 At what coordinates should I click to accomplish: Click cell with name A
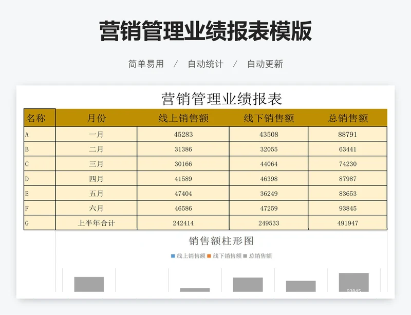pyautogui.click(x=40, y=134)
